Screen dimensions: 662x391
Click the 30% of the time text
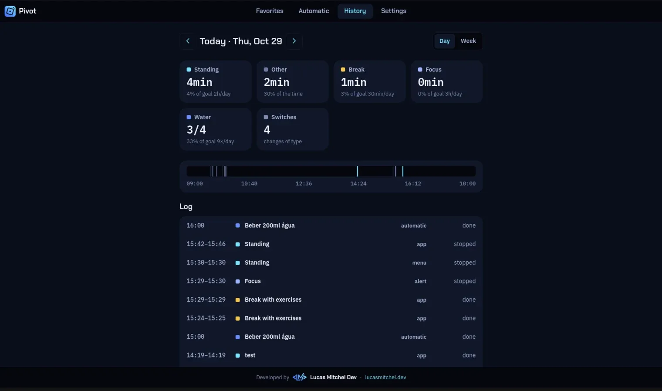click(283, 94)
